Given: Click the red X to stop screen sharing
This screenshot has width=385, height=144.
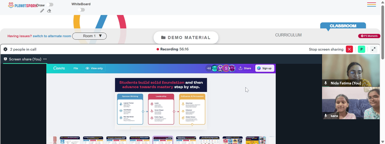Looking at the screenshot, I should 349,49.
